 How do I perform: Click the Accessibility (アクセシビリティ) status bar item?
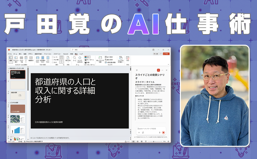click(33, 141)
